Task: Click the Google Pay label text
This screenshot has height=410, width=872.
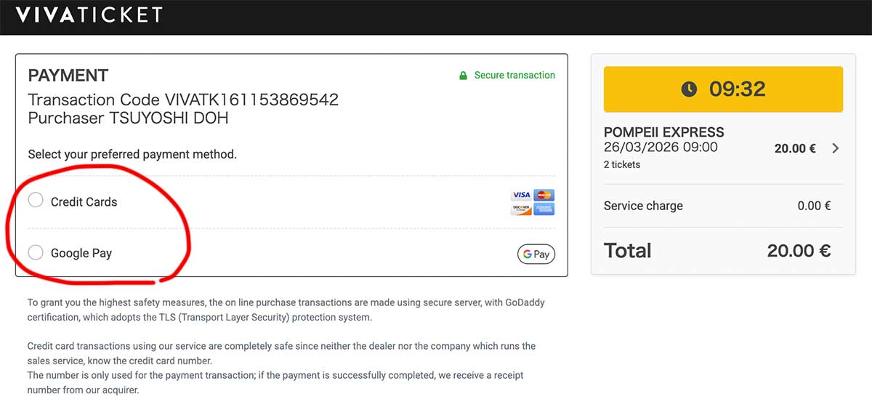Action: [81, 253]
